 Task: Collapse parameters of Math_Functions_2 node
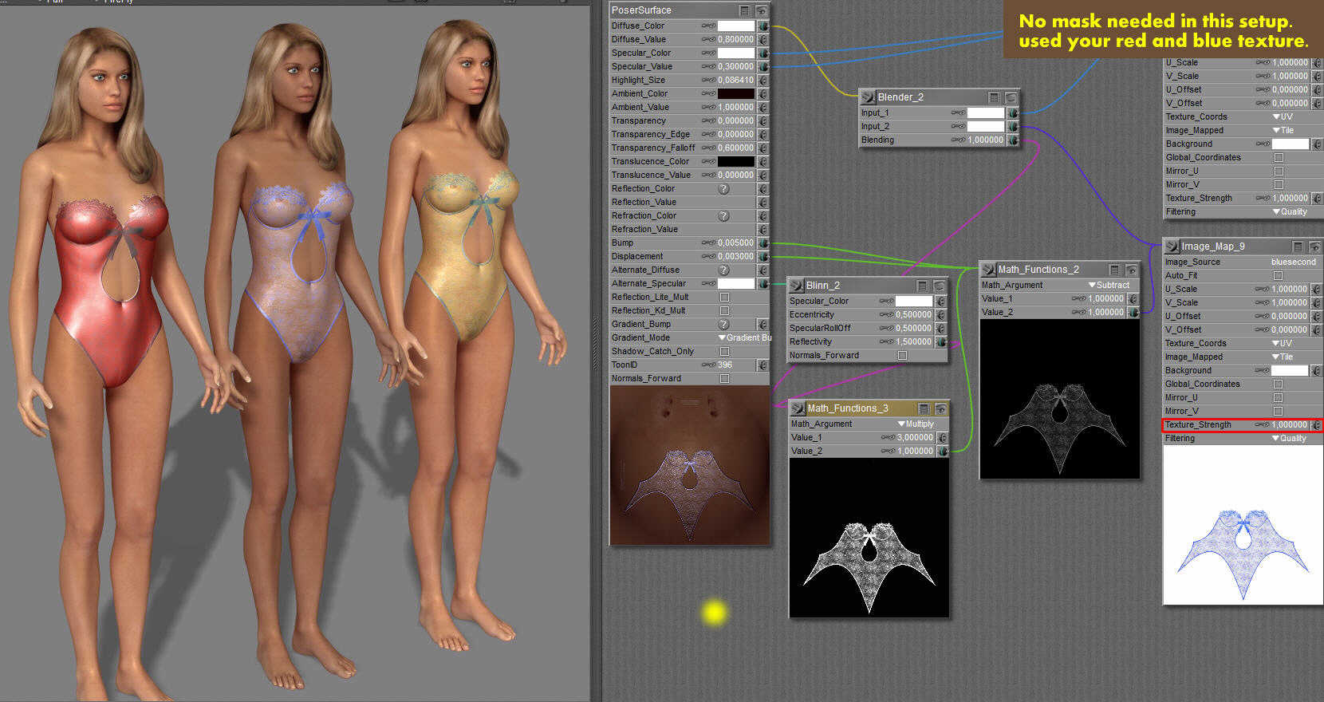coord(1114,270)
